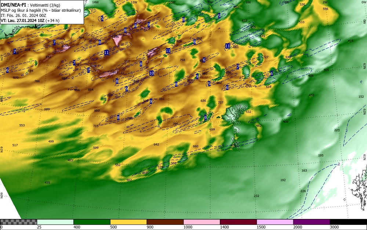Click the map value 409
Screen dimensions: 367x230
point(286,122)
